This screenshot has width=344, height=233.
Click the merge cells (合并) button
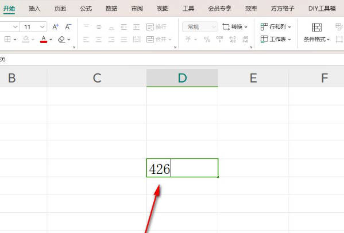(x=156, y=40)
